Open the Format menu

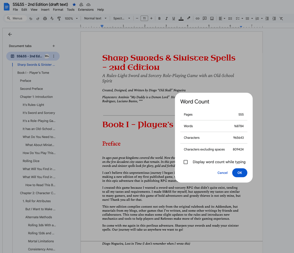pyautogui.click(x=58, y=10)
